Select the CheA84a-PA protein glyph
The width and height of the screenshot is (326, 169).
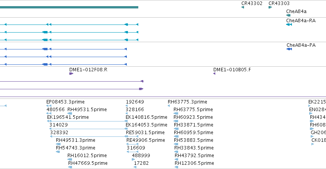click(x=289, y=49)
